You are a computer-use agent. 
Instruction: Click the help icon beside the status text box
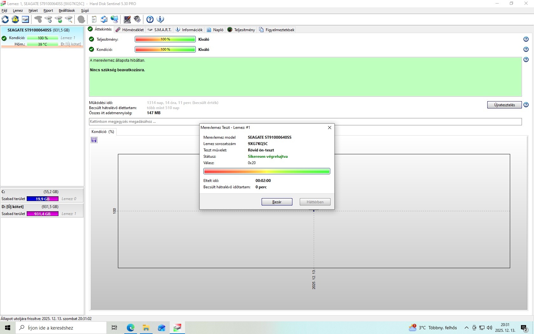pyautogui.click(x=526, y=59)
